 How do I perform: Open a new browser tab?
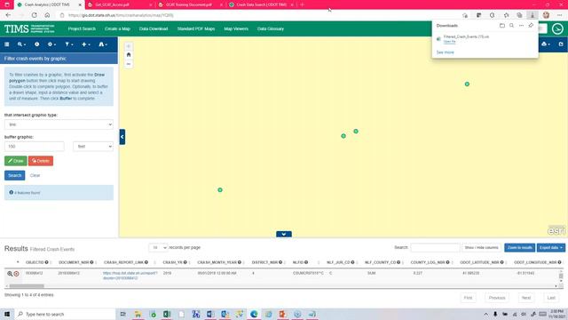coord(302,4)
